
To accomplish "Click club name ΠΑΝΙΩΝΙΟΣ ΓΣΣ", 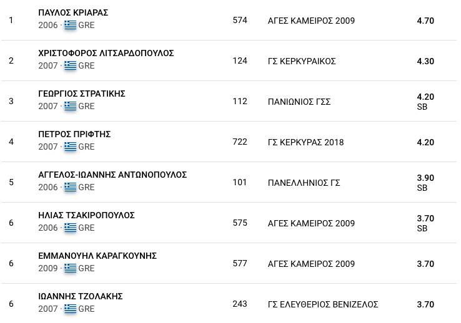I will pos(299,102).
